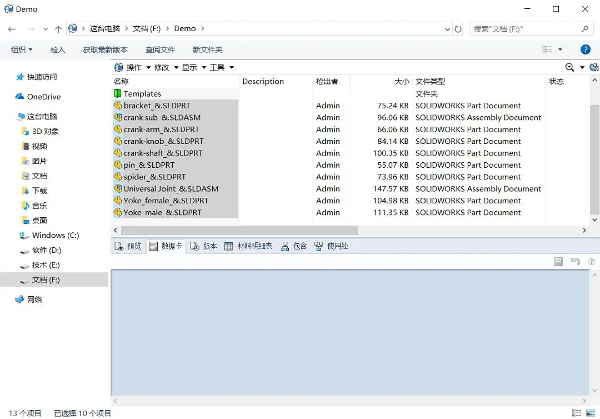
Task: Open the search magnifier tool in PDM toolbar
Action: pos(570,67)
